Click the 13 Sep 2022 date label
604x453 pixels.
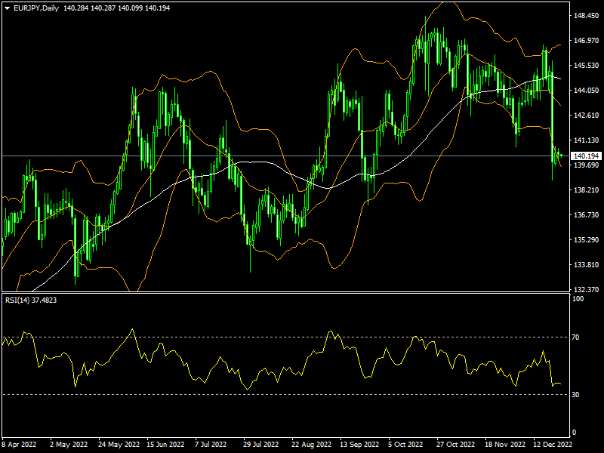coord(359,444)
